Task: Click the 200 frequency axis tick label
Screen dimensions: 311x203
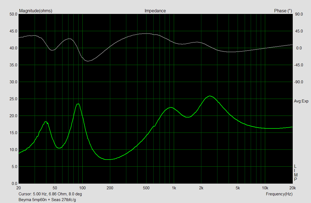Action: 110,188
